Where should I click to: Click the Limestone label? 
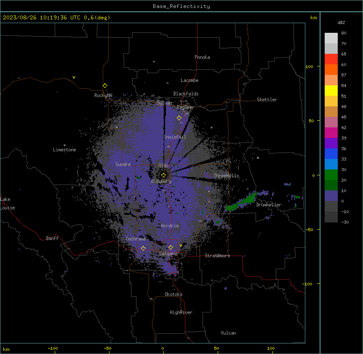point(64,150)
